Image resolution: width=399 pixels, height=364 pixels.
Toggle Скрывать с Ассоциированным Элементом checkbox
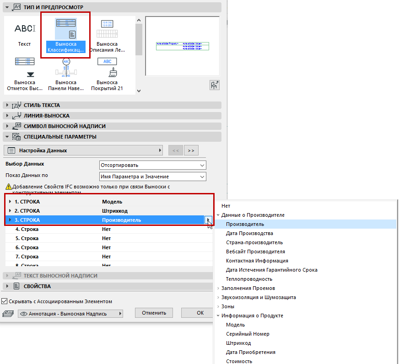4,301
